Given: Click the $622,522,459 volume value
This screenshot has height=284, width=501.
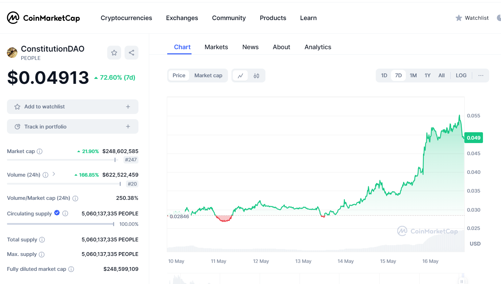Looking at the screenshot, I should coord(120,175).
